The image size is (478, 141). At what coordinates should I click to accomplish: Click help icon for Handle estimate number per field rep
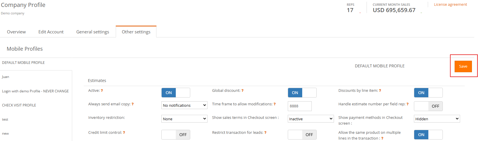(408, 104)
